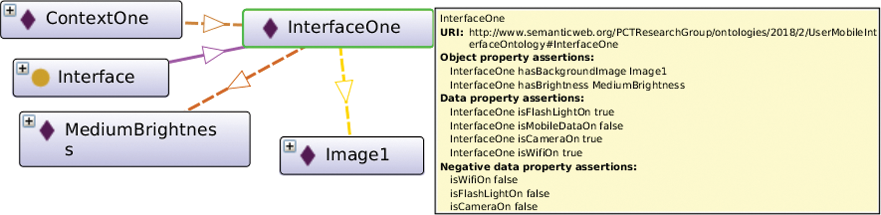Click the orange arrowhead toward MediumBrightness

click(x=239, y=81)
